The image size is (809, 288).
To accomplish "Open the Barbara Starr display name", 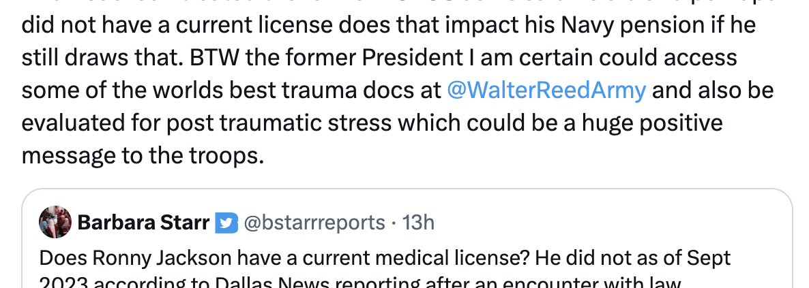I will [x=143, y=222].
